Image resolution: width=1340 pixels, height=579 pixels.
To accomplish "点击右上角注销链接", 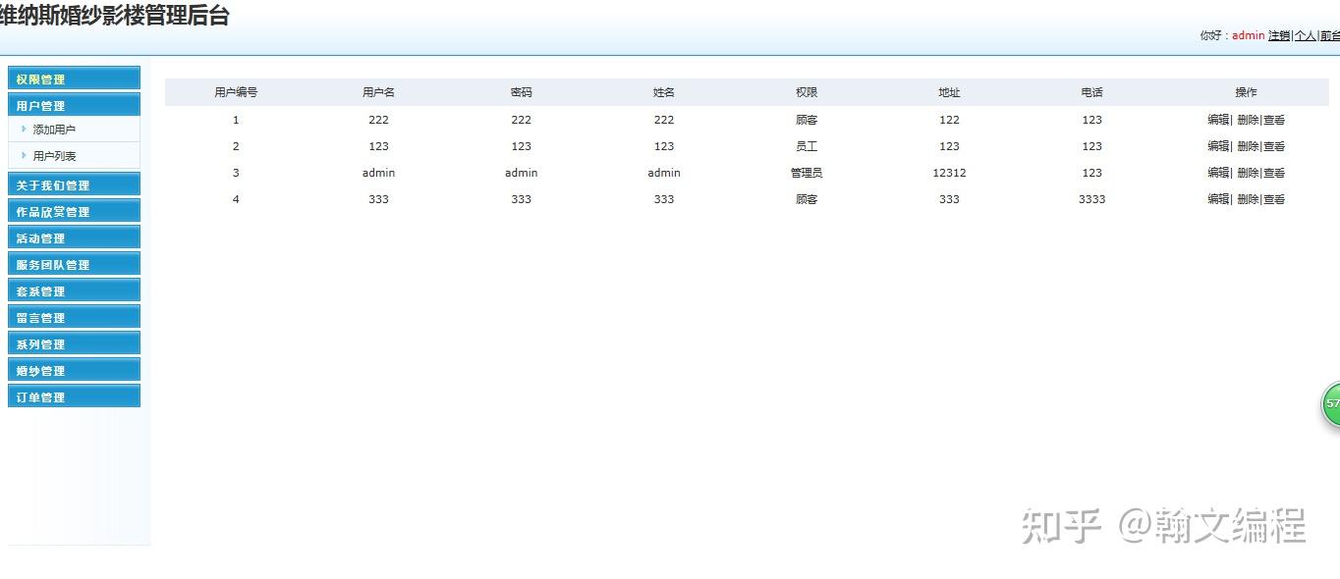I will pos(1279,35).
